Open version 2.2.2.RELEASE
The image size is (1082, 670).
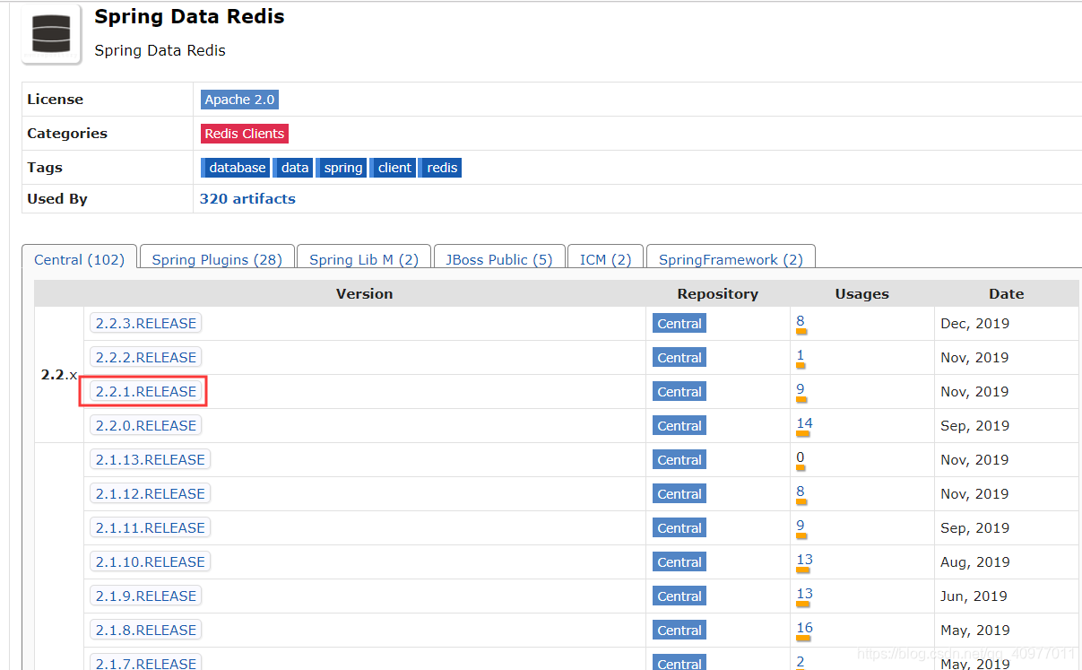click(145, 357)
